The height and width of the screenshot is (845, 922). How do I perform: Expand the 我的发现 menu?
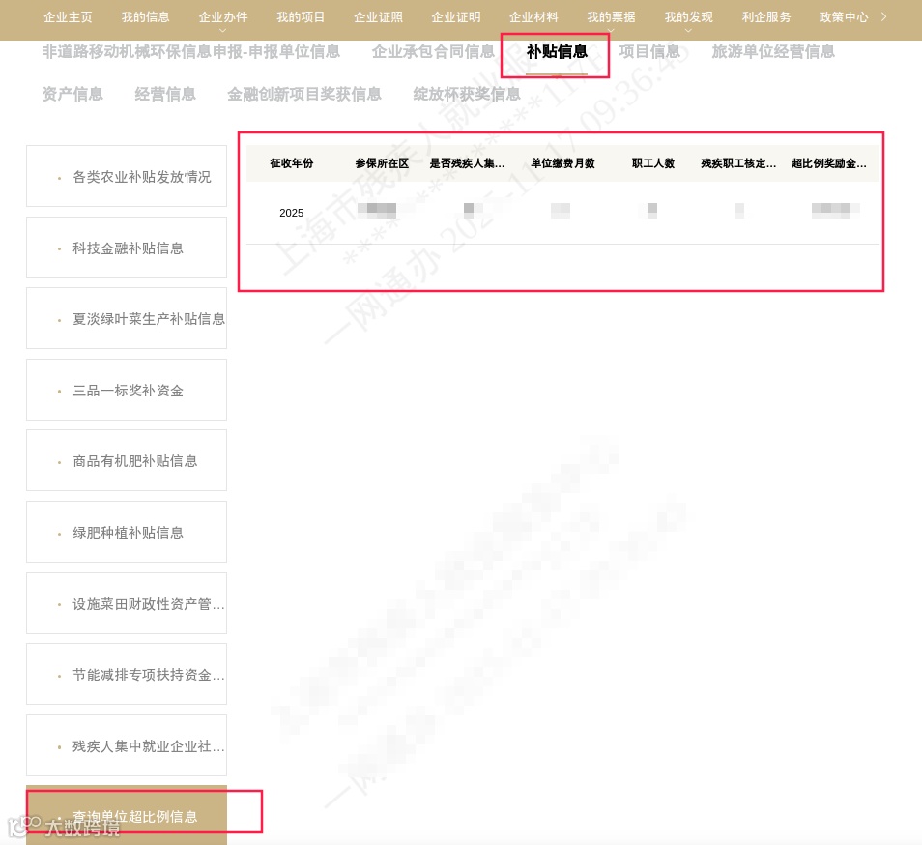688,18
